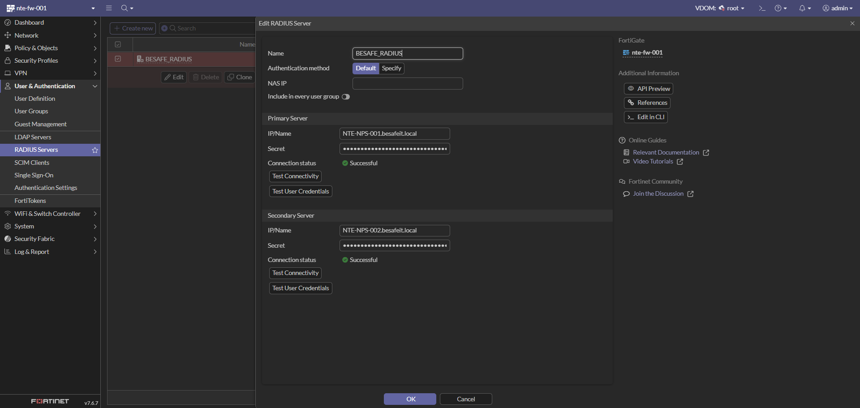Click the admin user account icon

click(x=826, y=8)
